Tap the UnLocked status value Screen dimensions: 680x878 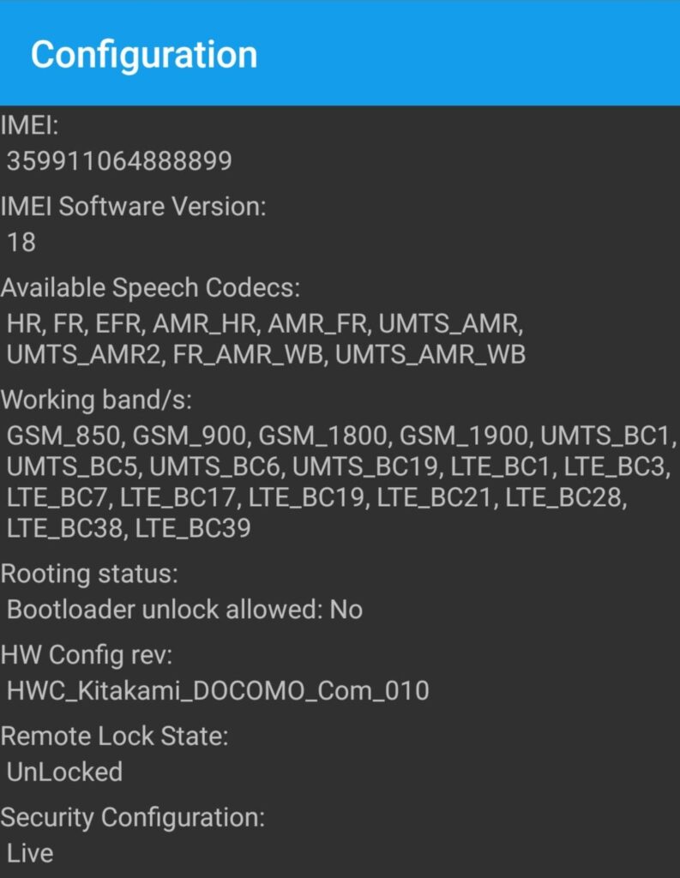[x=64, y=772]
